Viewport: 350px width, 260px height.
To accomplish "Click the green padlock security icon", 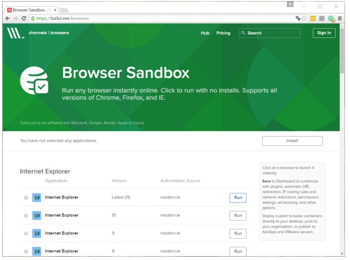I will coord(33,18).
